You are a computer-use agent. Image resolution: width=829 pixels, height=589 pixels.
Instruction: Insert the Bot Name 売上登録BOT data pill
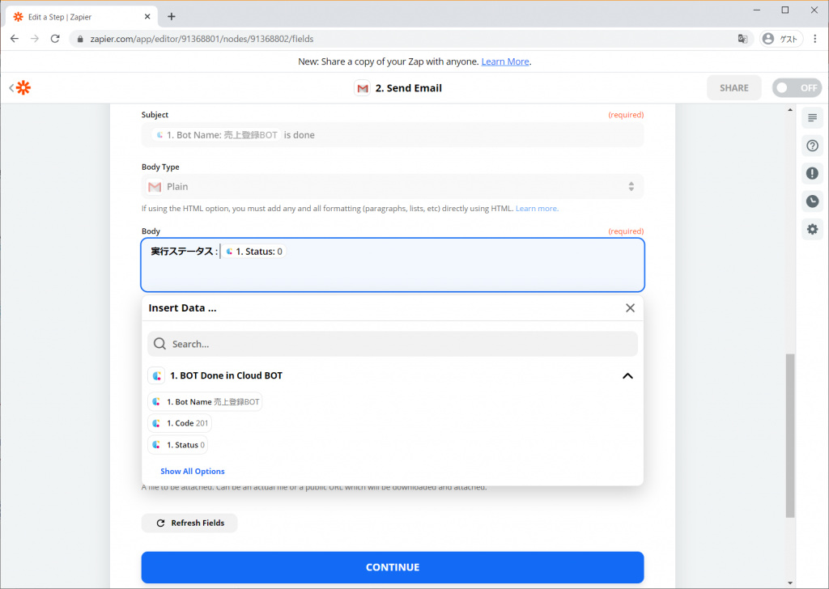[205, 402]
